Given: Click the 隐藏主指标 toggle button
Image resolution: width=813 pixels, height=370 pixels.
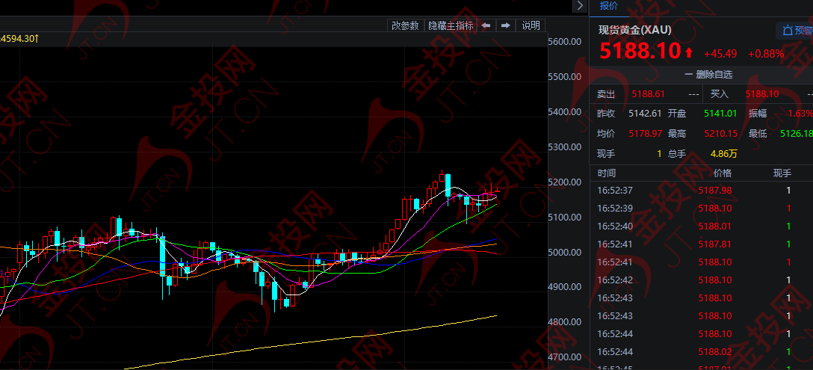Looking at the screenshot, I should click(450, 25).
